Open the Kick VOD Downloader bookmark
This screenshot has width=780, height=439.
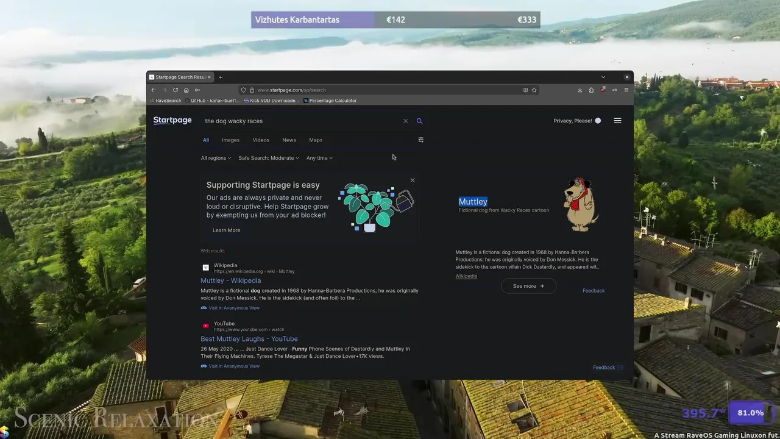click(271, 101)
